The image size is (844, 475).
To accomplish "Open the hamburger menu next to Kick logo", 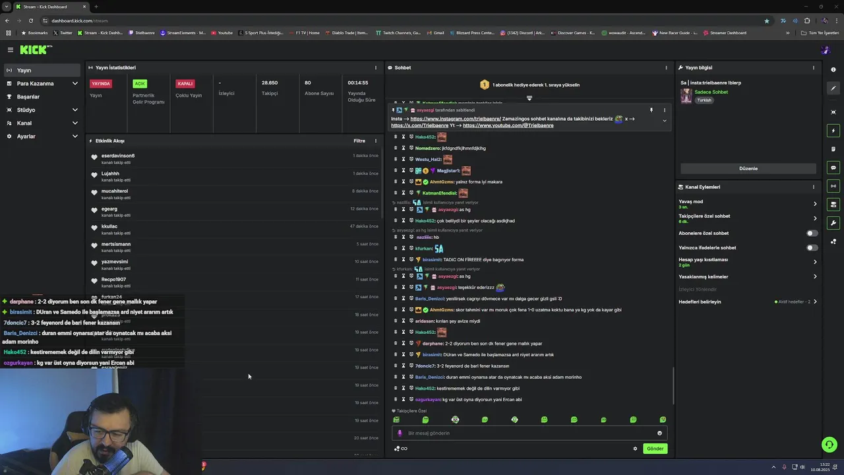I will pyautogui.click(x=10, y=49).
